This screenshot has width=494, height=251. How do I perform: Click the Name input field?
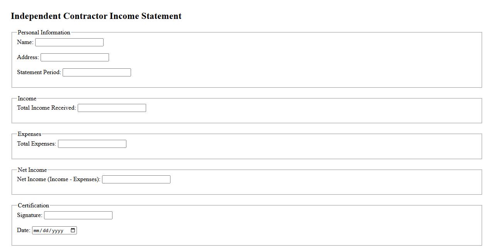click(69, 42)
